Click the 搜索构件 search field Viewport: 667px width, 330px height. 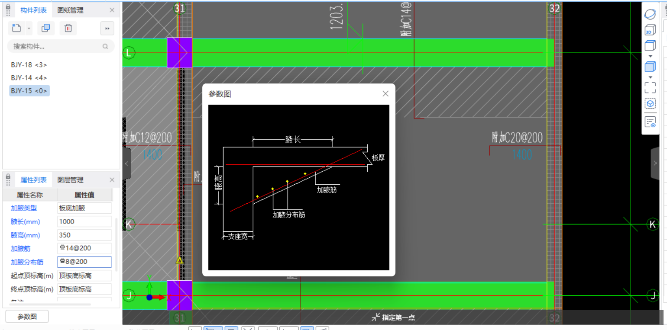pos(61,46)
